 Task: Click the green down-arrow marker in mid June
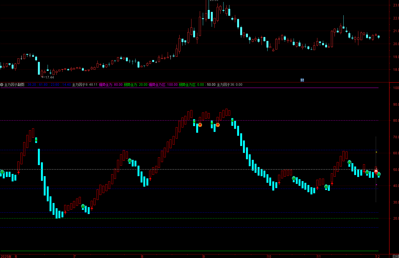tap(36, 140)
